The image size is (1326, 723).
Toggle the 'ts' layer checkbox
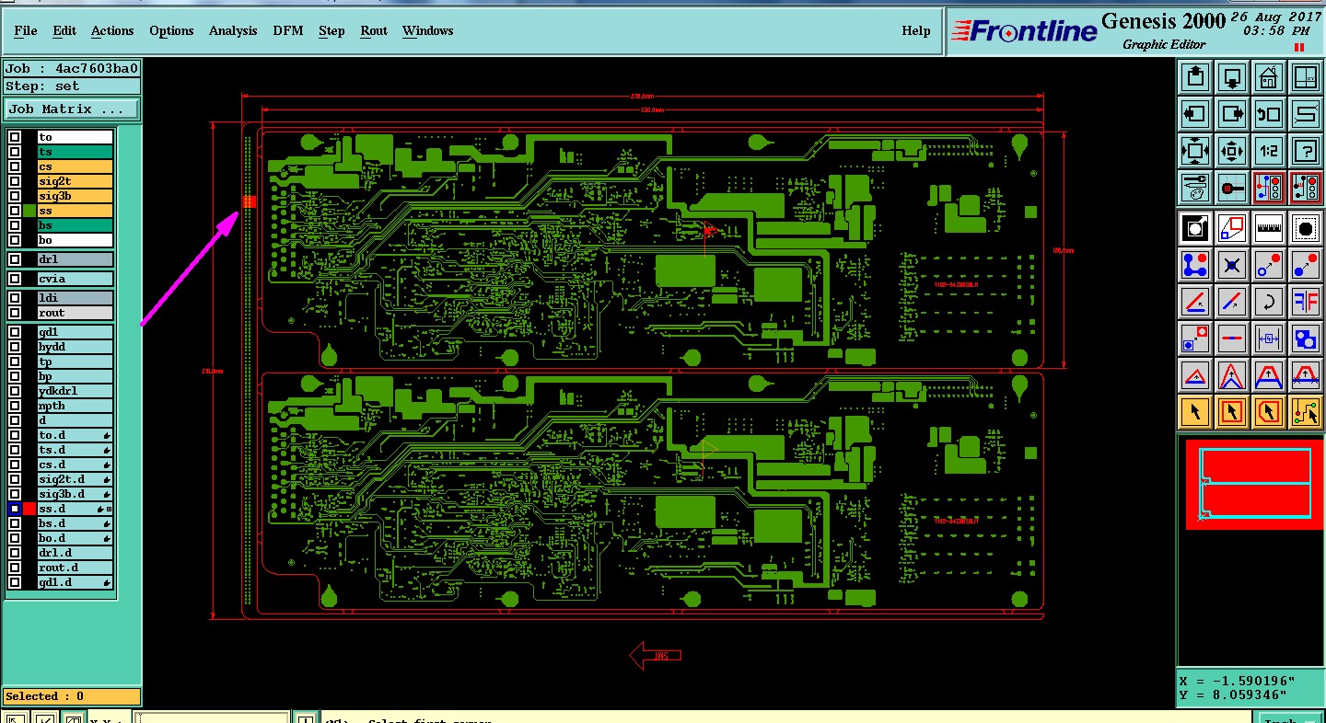(15, 152)
